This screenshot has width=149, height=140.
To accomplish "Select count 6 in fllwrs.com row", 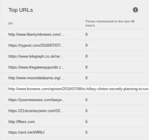I will click(86, 122).
